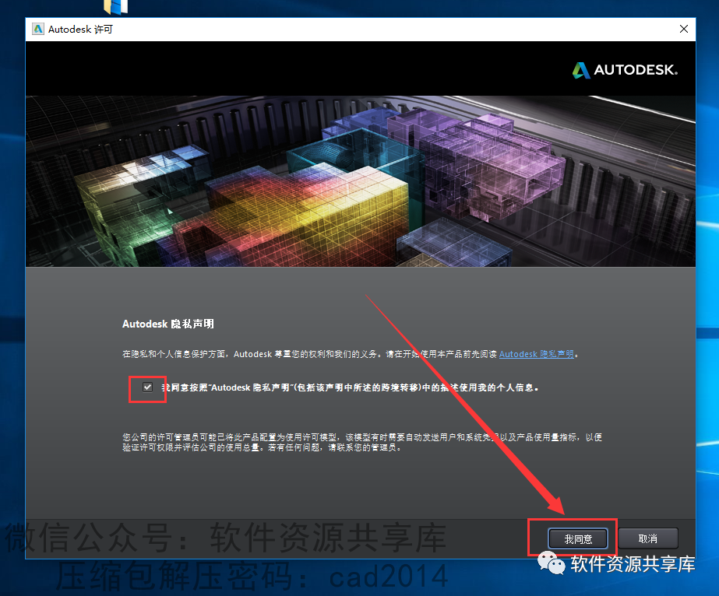Click the folder window icon peeking above the dialog
719x596 pixels.
(x=115, y=8)
